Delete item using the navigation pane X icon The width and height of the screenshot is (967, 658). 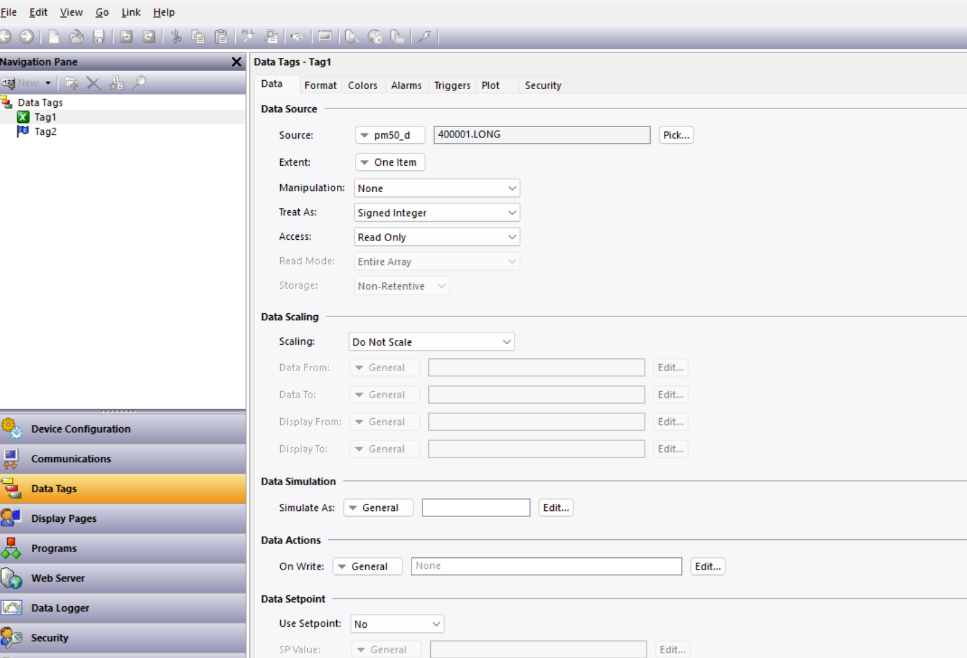coord(93,83)
